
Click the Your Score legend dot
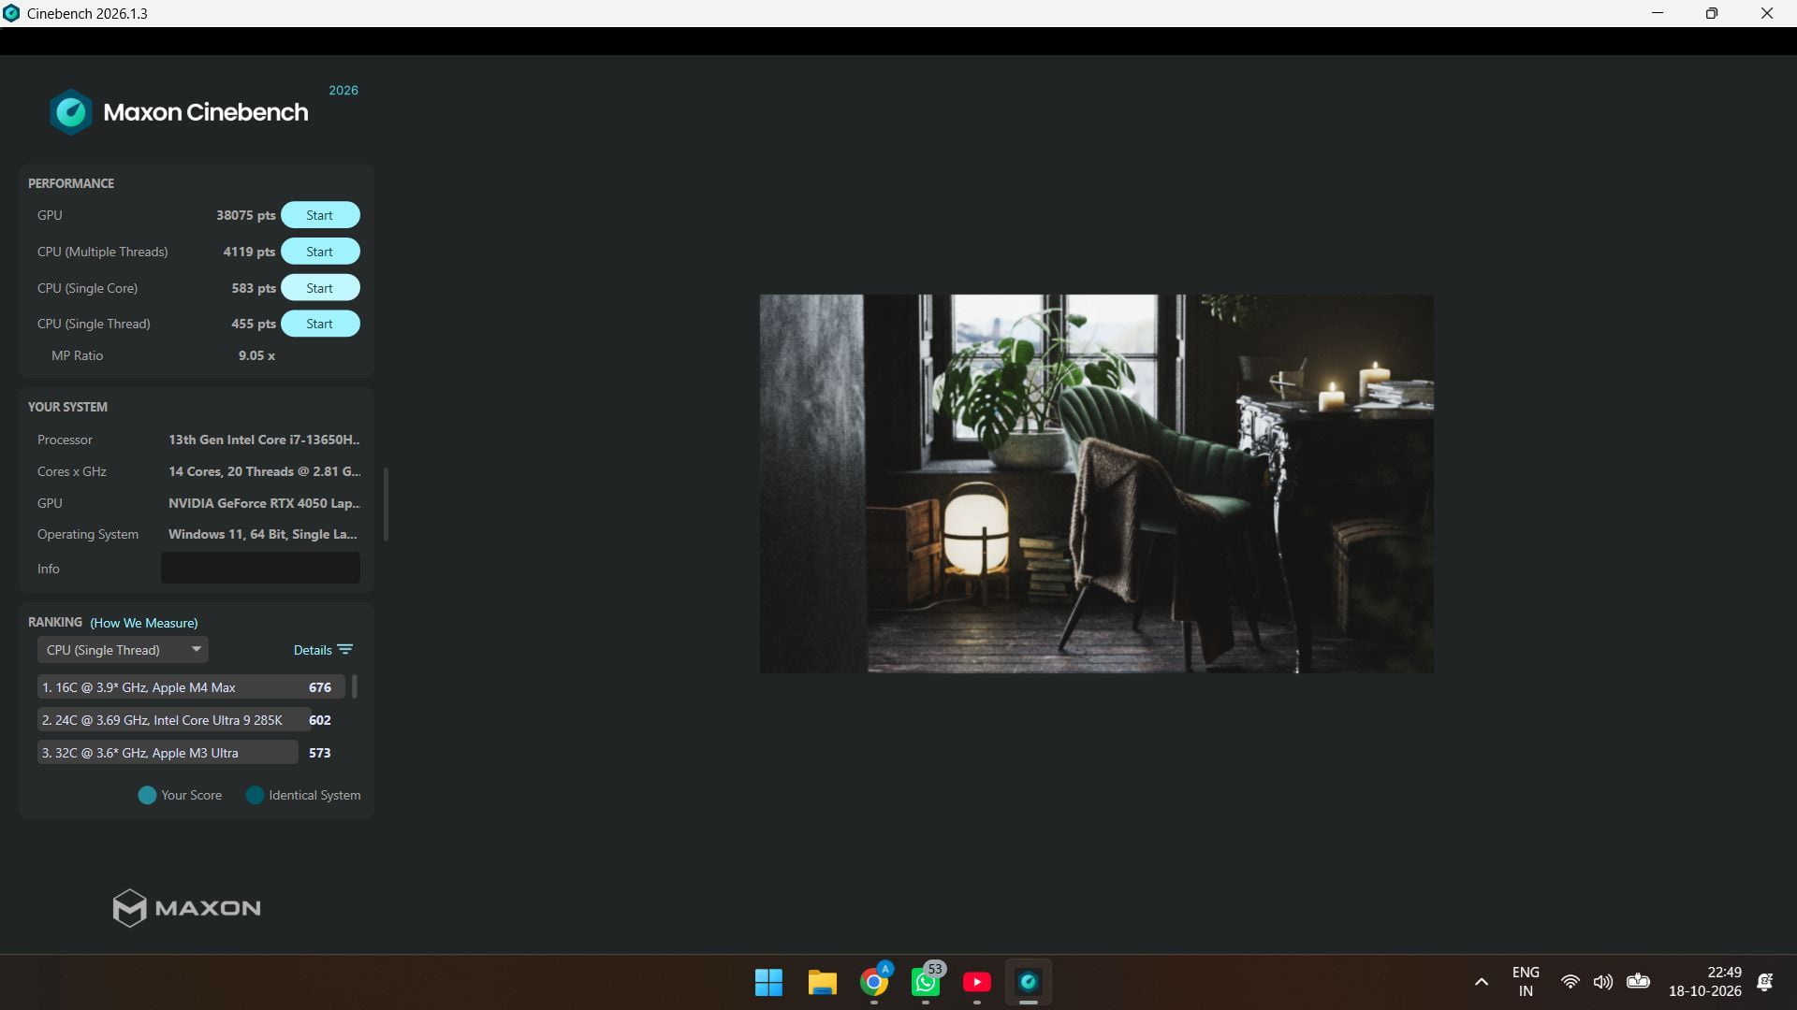[x=147, y=795]
